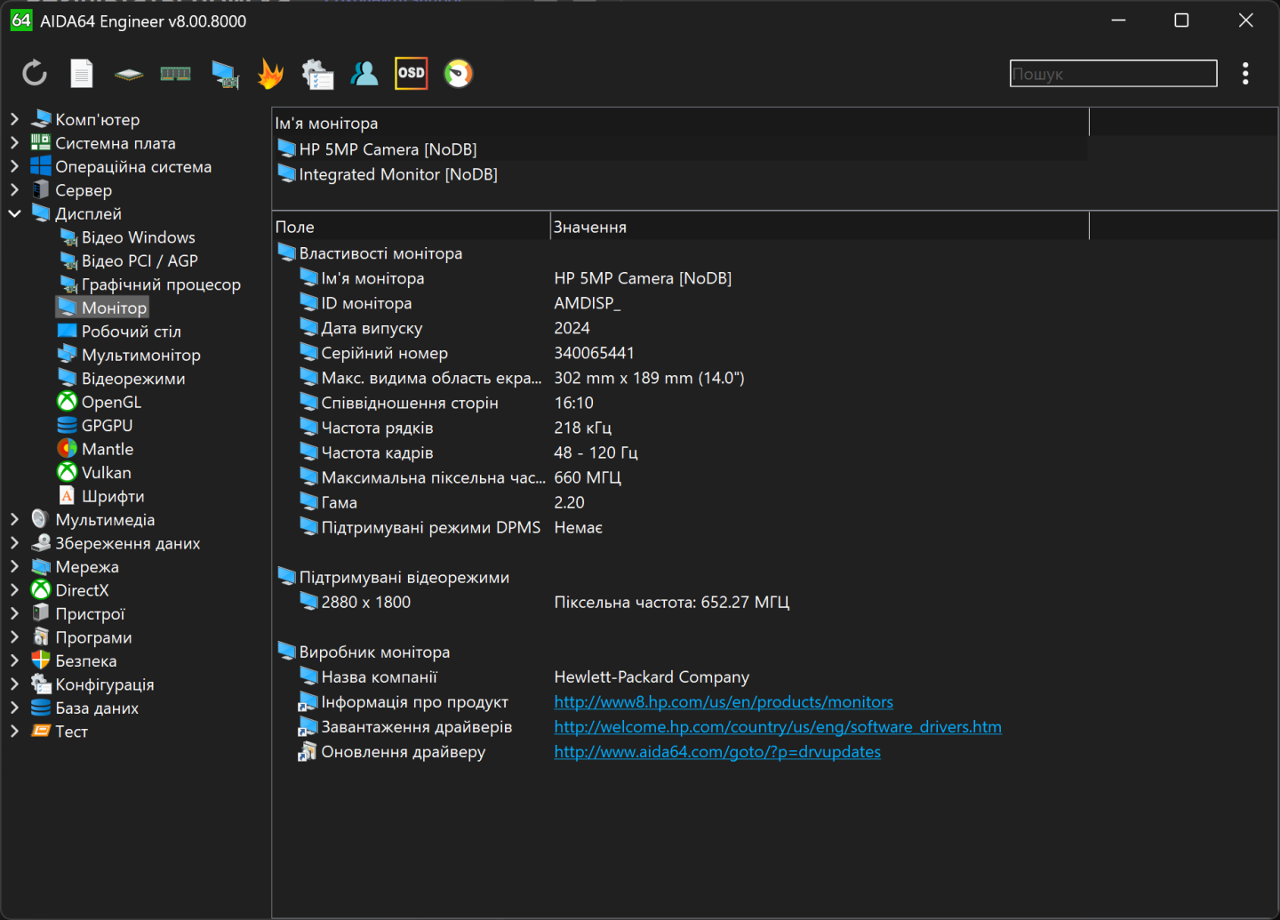The height and width of the screenshot is (920, 1280).
Task: Click the Пошук search field
Action: [1113, 74]
